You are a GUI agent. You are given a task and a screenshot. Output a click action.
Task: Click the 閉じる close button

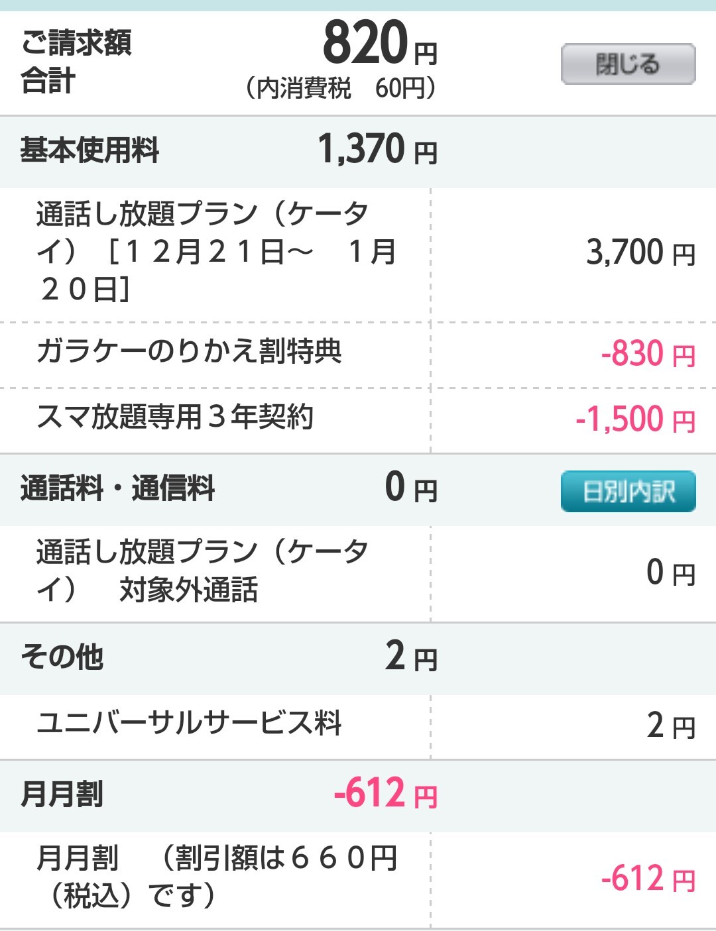click(x=628, y=64)
